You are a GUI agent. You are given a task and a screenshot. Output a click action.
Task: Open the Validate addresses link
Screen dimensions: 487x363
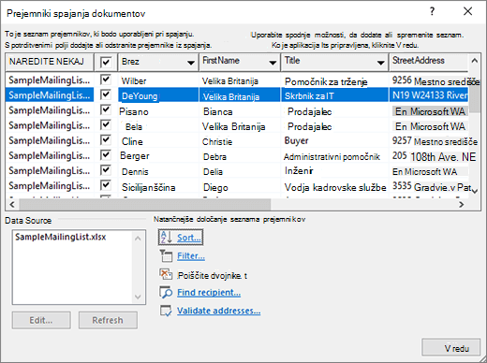click(218, 311)
